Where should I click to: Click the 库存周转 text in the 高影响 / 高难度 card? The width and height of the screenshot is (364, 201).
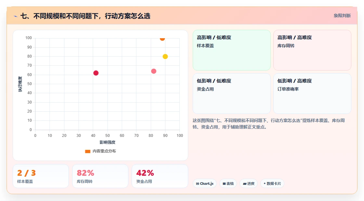coord(286,46)
